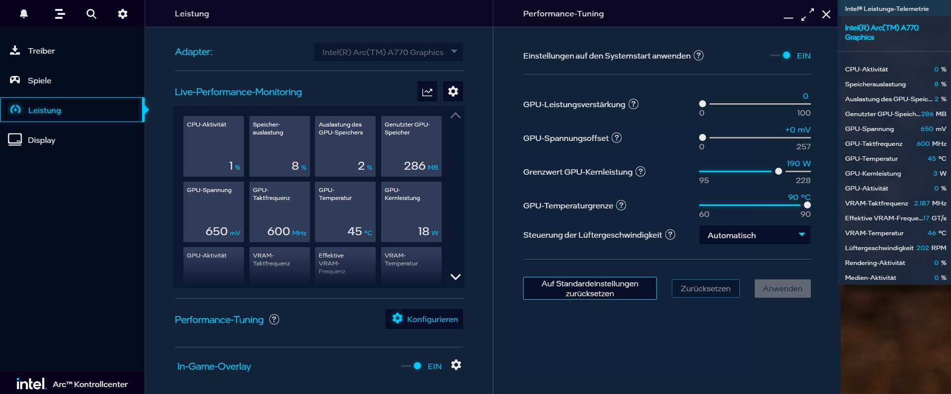This screenshot has height=394, width=951.
Task: Open help for Steuerung der Lüftergeschwindigkeit
Action: [670, 235]
